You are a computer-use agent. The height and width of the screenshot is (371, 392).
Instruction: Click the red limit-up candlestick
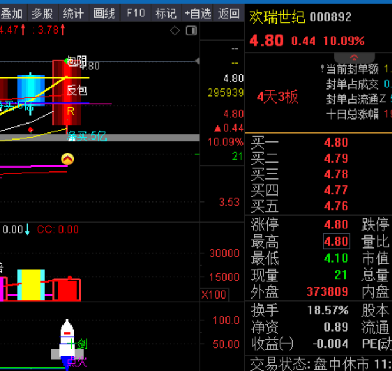tap(67, 93)
